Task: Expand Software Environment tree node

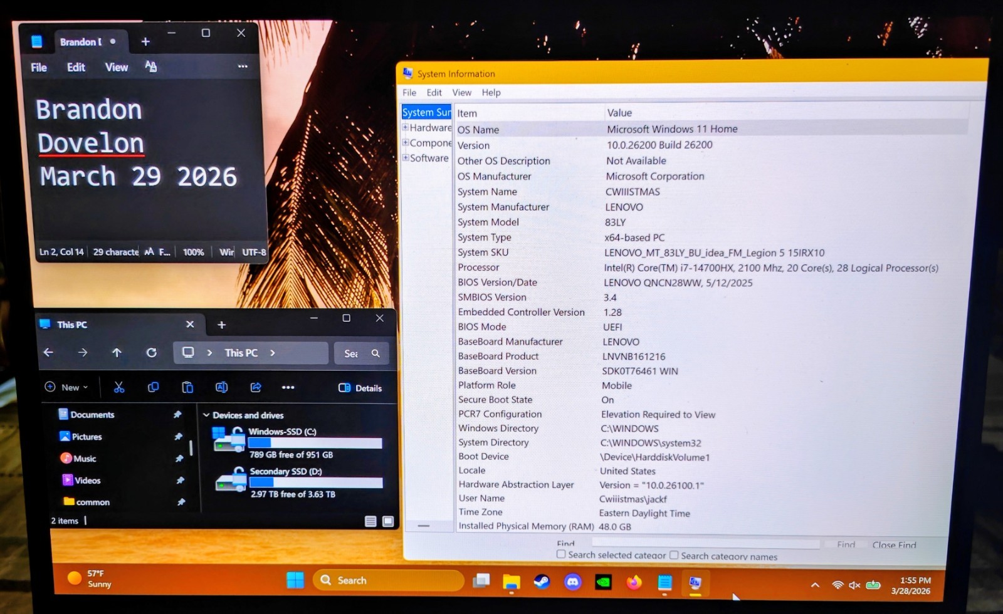Action: 406,157
